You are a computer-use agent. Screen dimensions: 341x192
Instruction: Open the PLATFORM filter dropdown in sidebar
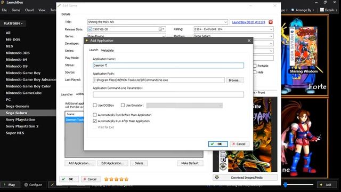(13, 23)
